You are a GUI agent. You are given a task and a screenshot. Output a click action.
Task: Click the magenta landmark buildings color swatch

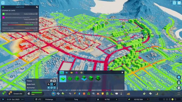(3, 18)
